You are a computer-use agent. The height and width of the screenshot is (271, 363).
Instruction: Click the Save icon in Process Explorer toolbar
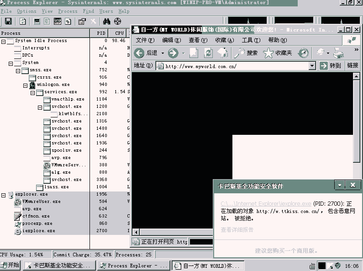8,21
